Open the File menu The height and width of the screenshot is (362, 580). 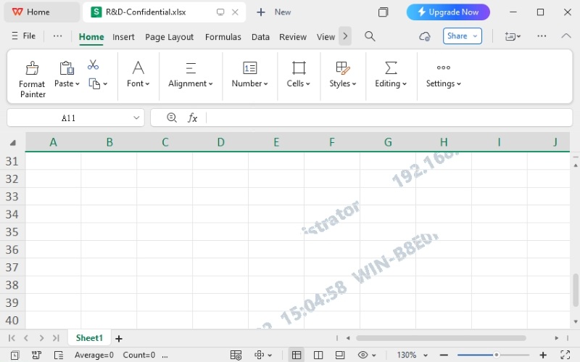[x=24, y=36]
